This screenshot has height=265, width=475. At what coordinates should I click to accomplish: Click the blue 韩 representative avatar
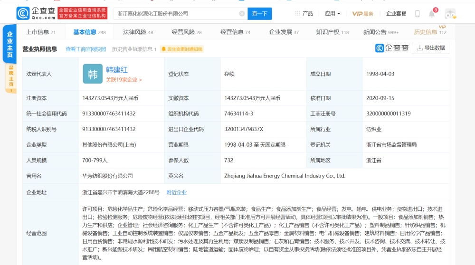[x=93, y=74]
